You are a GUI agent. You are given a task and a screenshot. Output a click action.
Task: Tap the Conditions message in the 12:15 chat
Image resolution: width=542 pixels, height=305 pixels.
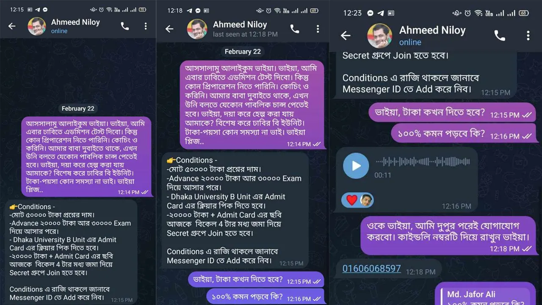click(71, 252)
